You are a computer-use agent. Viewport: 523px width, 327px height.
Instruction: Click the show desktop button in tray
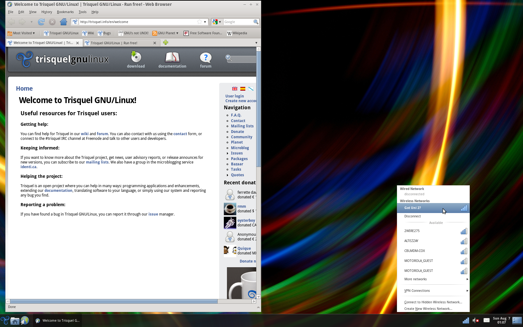517,320
